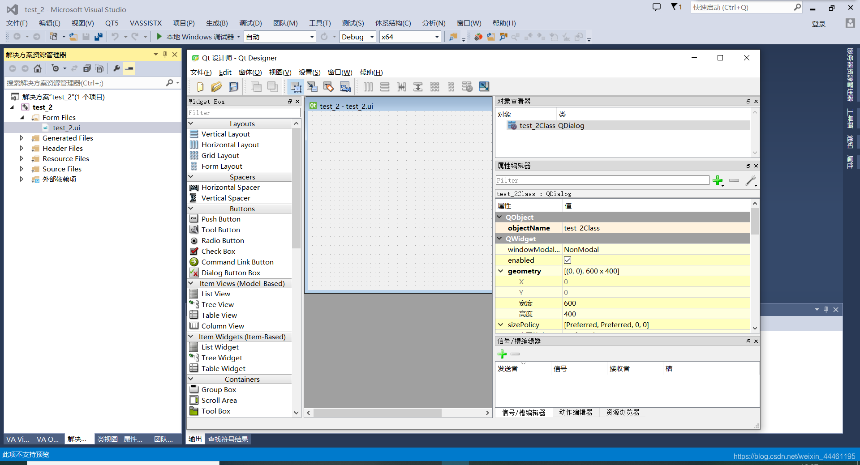The width and height of the screenshot is (860, 465).
Task: Open the QT5 menu in Visual Studio
Action: 112,23
